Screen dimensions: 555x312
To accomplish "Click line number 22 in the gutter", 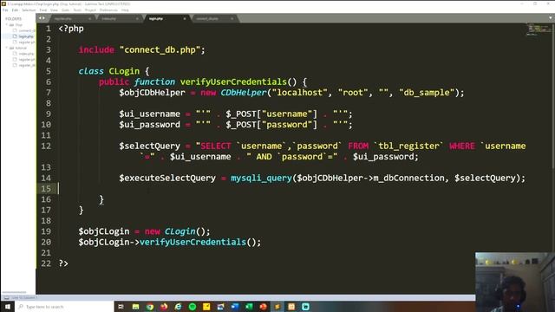I will pos(46,263).
